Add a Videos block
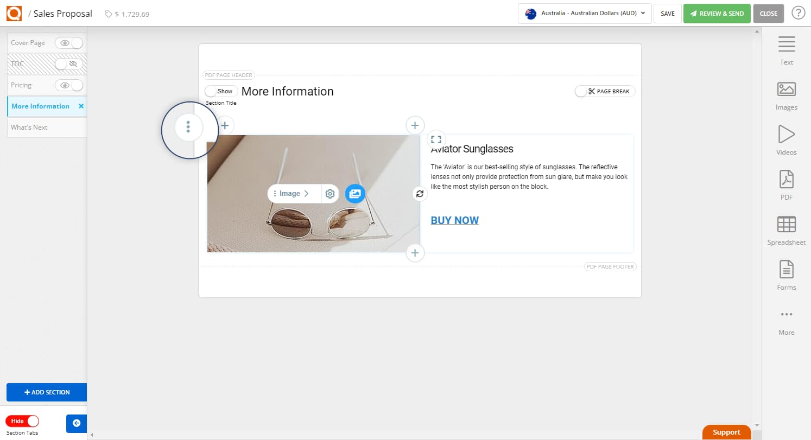 786,139
